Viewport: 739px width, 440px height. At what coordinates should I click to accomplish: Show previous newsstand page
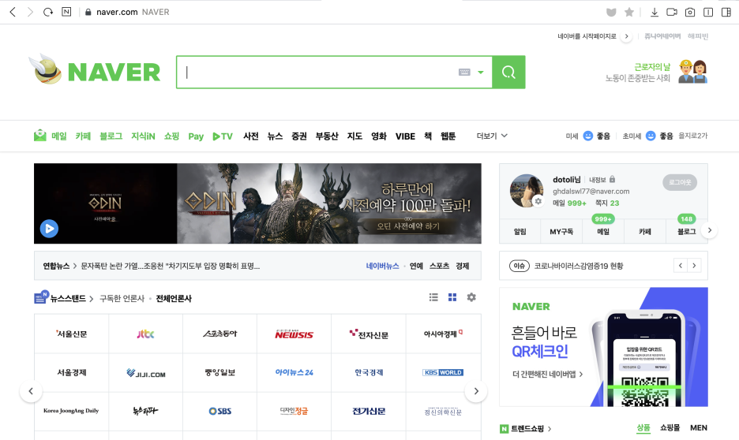click(31, 391)
